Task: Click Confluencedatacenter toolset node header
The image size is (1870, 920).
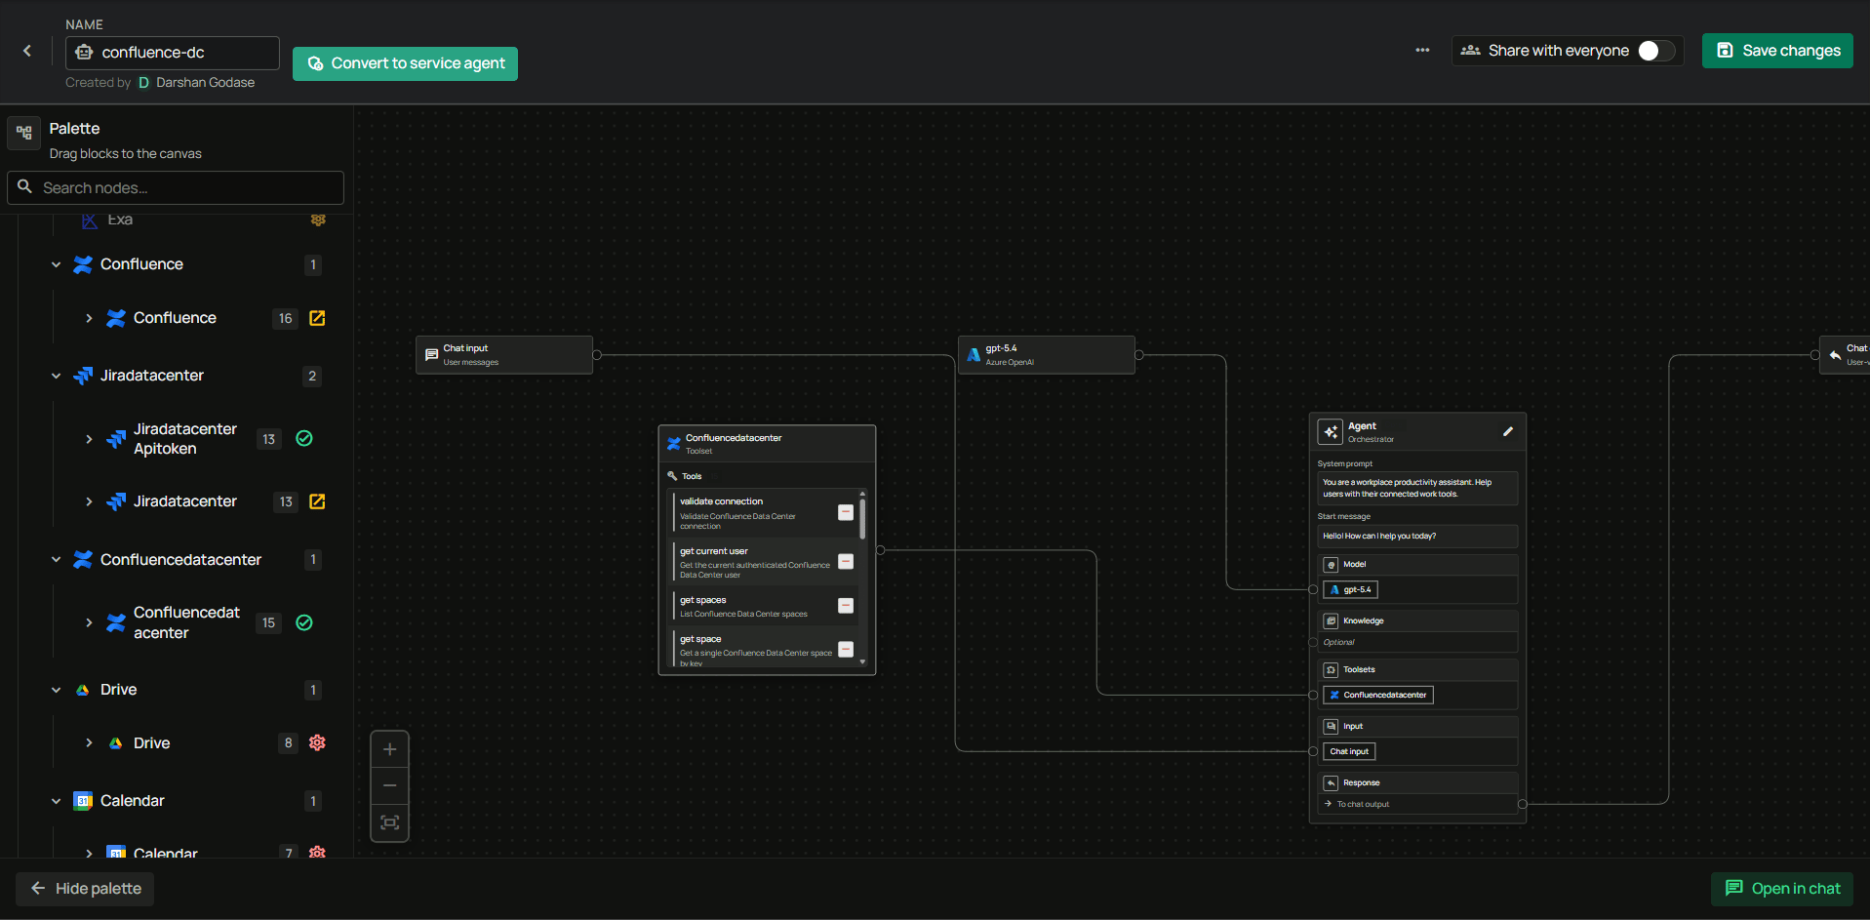Action: coord(768,444)
